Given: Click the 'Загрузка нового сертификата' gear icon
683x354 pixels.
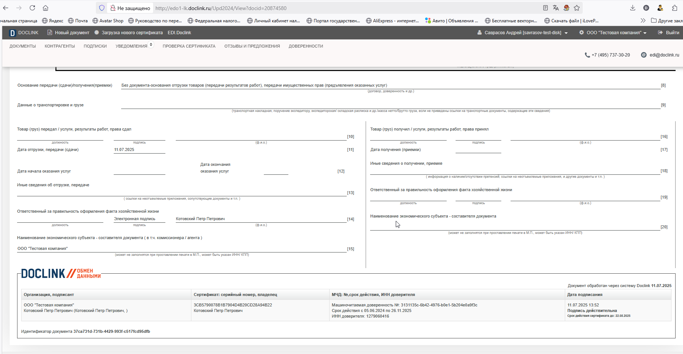Looking at the screenshot, I should tap(97, 33).
